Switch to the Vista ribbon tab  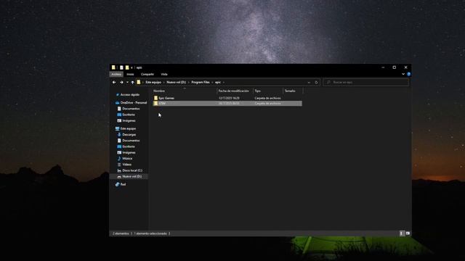point(164,74)
